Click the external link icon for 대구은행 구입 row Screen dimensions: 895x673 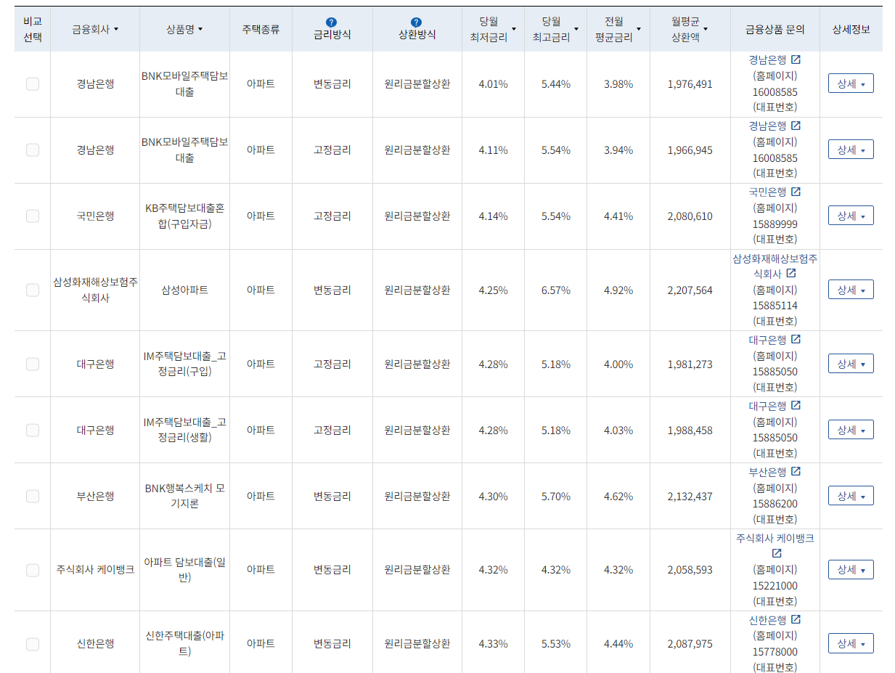(796, 339)
